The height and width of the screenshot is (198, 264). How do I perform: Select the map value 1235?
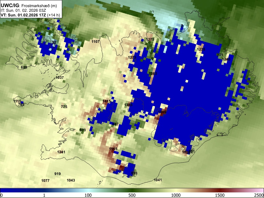(201, 49)
